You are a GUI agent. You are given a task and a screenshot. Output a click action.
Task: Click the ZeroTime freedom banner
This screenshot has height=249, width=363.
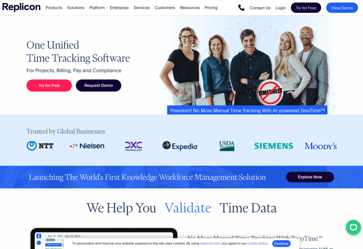[247, 110]
